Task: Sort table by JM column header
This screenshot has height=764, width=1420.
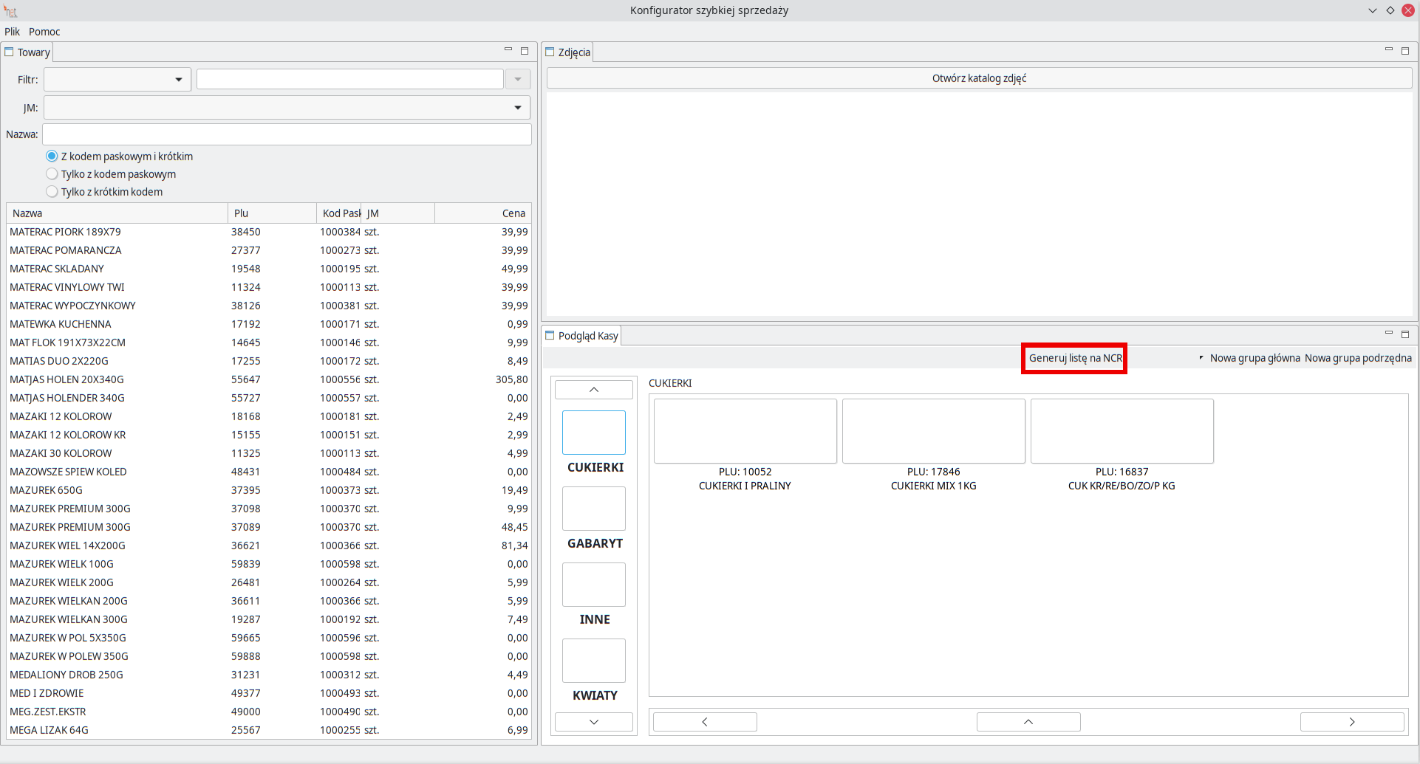Action: [397, 213]
